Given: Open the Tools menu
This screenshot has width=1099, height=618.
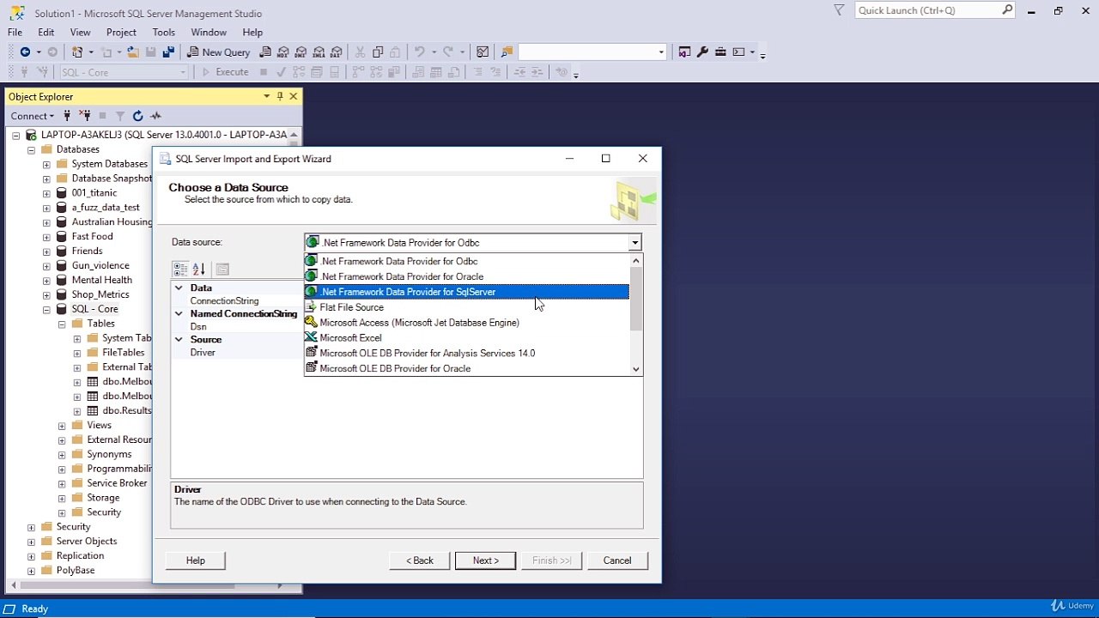Looking at the screenshot, I should point(164,33).
